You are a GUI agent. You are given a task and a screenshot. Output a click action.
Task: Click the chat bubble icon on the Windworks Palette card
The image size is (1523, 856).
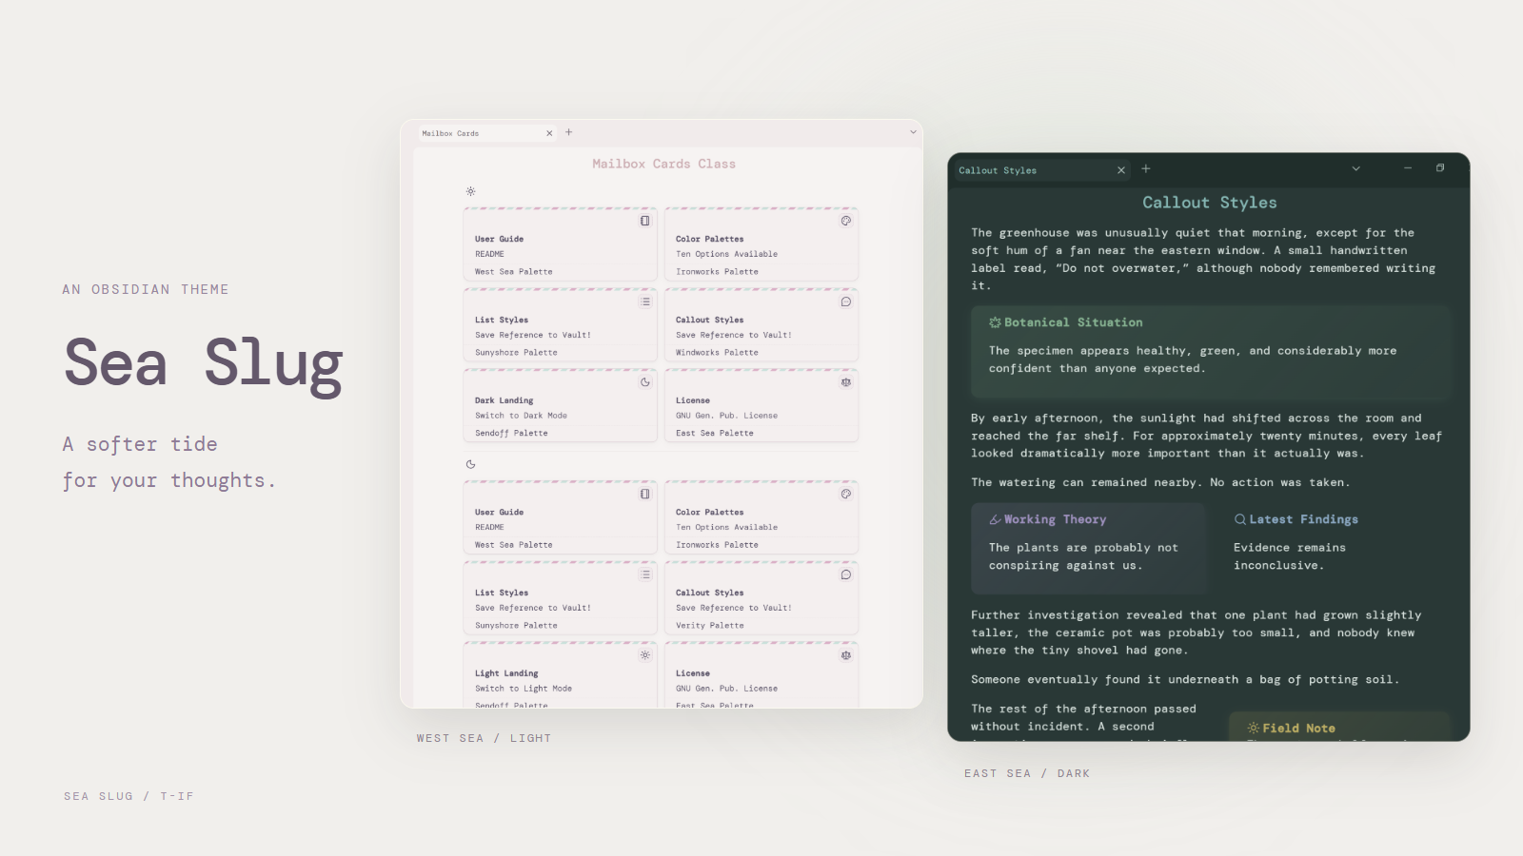pos(846,302)
